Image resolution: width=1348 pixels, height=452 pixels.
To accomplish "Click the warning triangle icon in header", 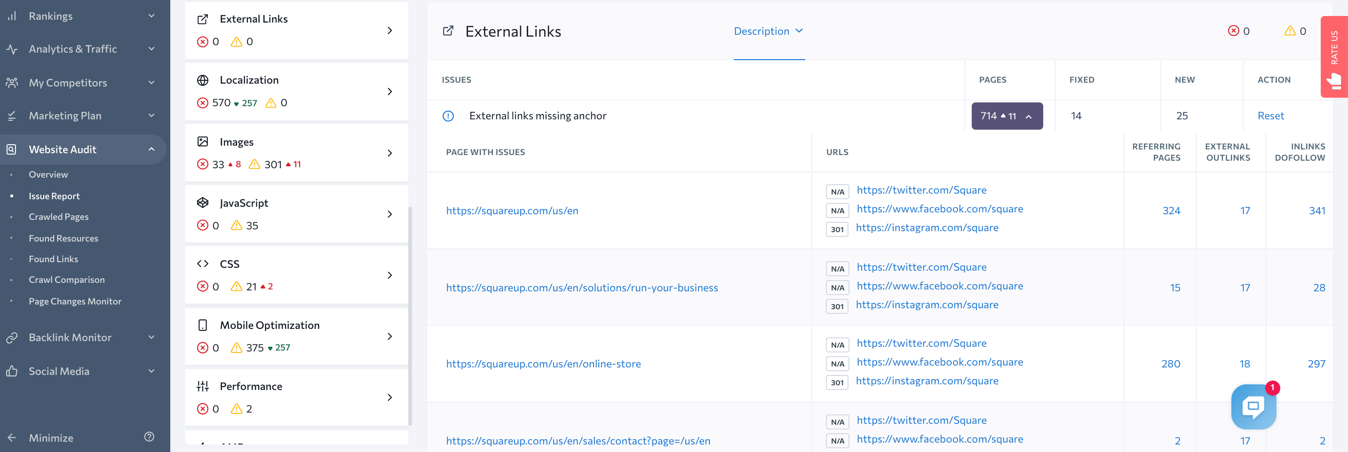I will tap(1290, 31).
